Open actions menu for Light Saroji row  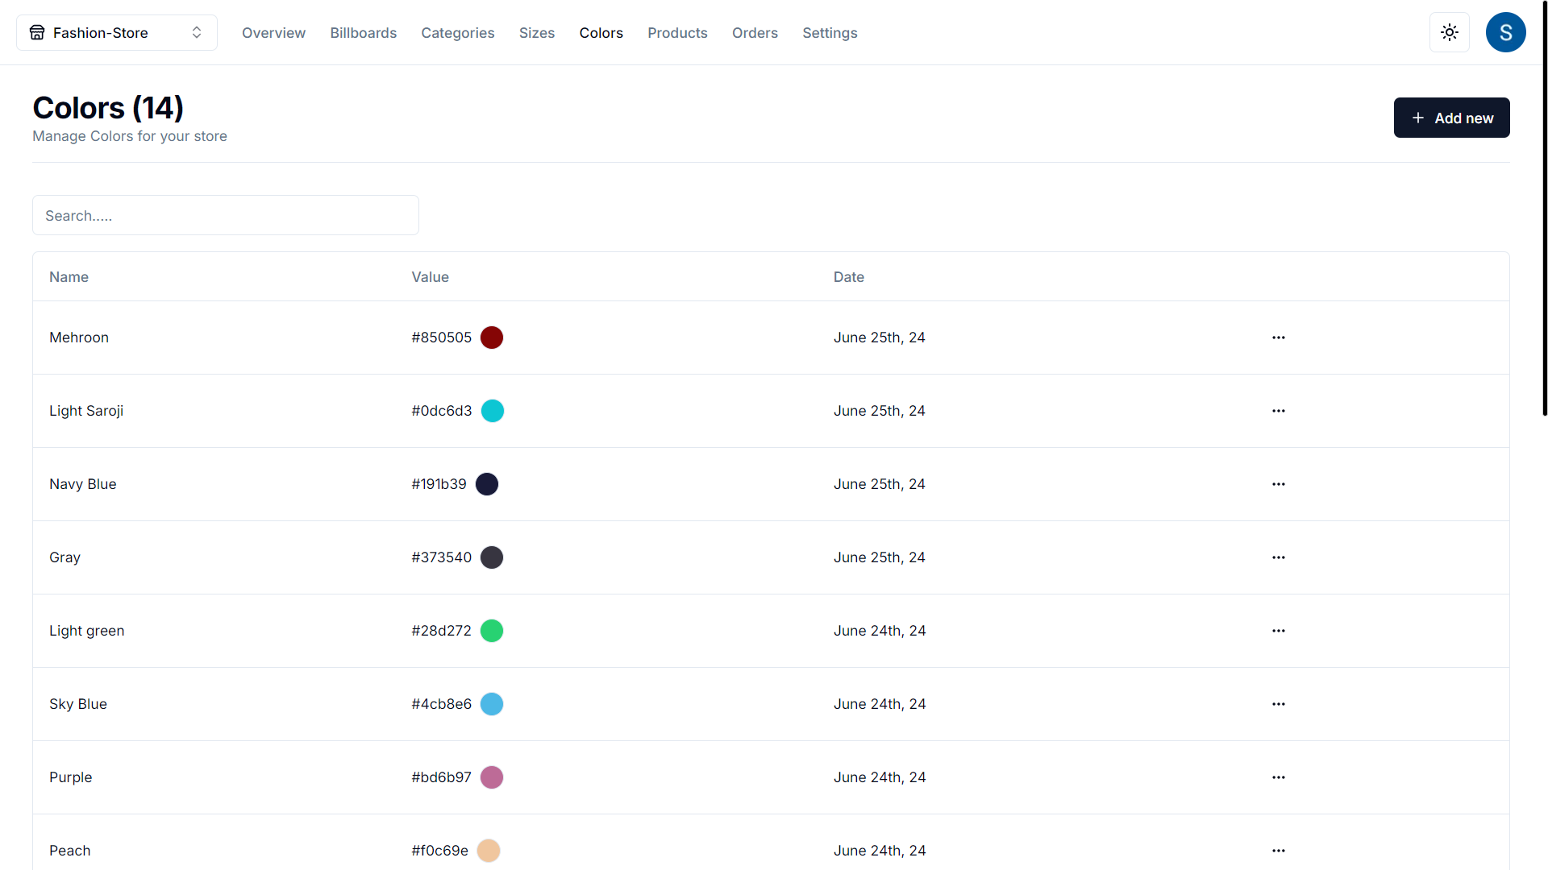(x=1279, y=411)
